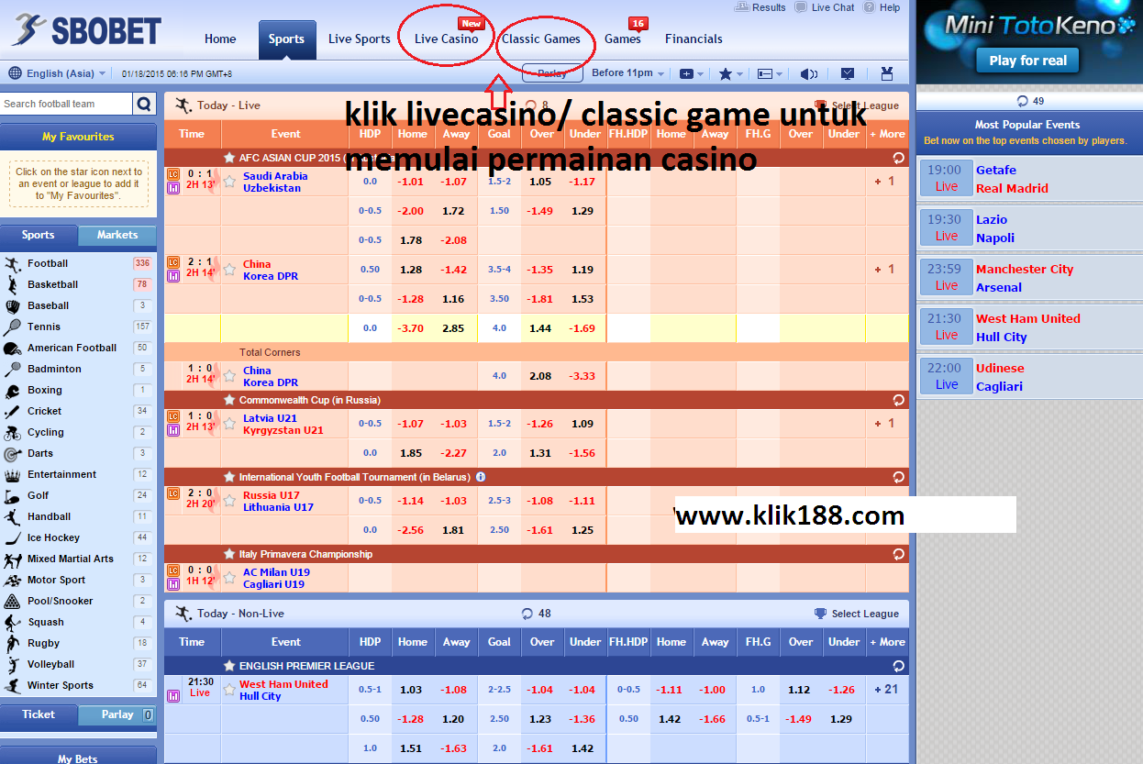Screen dimensions: 1143x764
Task: Favourite the China vs Korea DPR match star
Action: click(x=229, y=270)
